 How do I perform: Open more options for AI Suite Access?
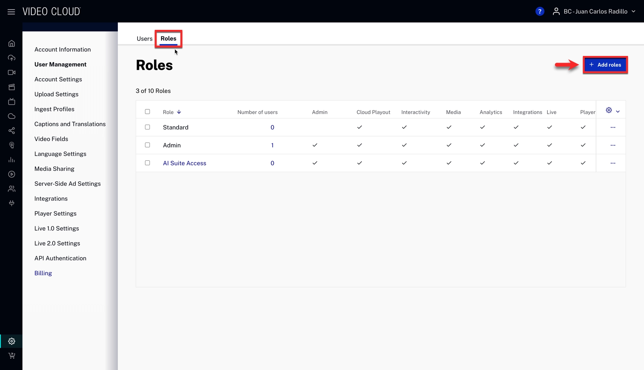(613, 163)
